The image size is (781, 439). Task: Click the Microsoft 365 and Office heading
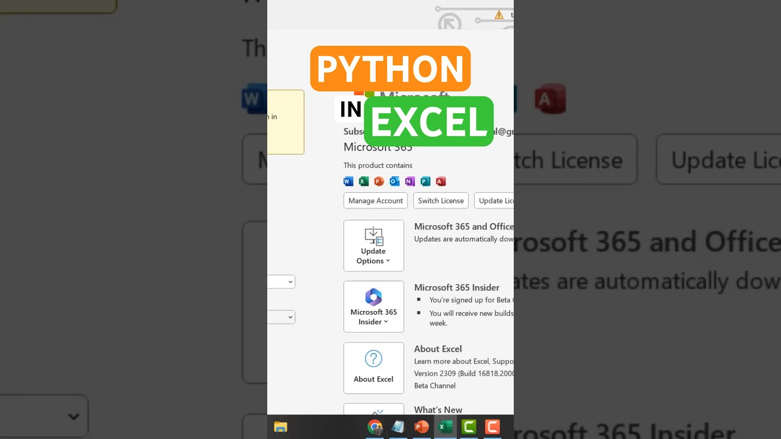coord(464,226)
